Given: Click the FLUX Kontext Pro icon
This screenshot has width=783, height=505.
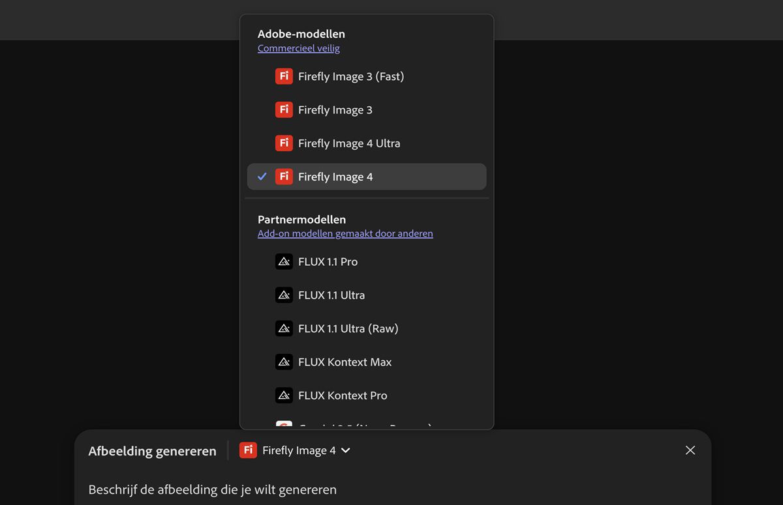Looking at the screenshot, I should [x=284, y=395].
